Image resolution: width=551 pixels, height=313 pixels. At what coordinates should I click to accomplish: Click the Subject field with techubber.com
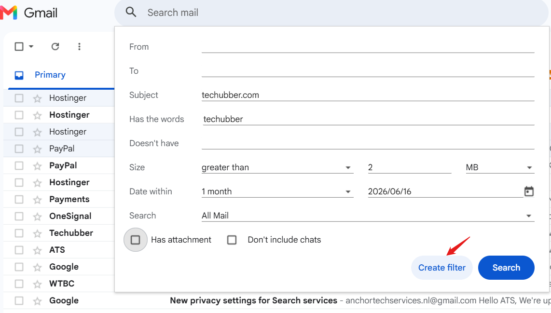(368, 95)
